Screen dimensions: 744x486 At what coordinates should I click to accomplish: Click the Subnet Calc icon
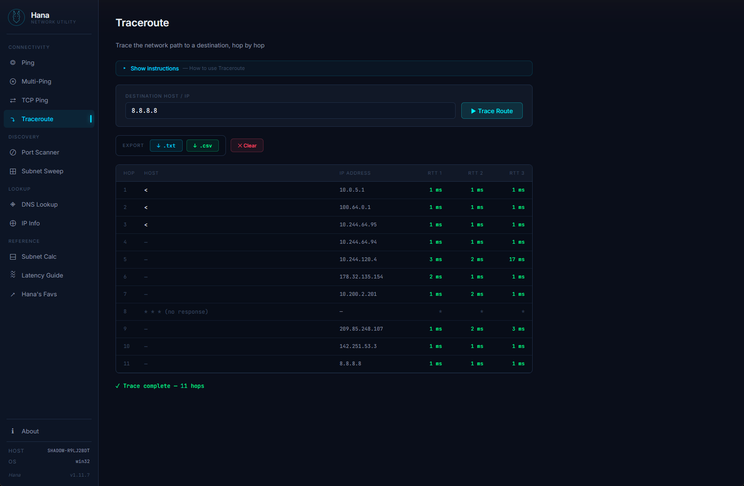point(13,256)
